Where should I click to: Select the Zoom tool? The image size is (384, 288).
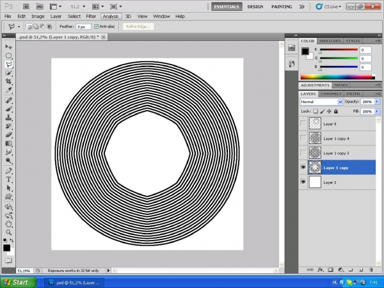8,232
